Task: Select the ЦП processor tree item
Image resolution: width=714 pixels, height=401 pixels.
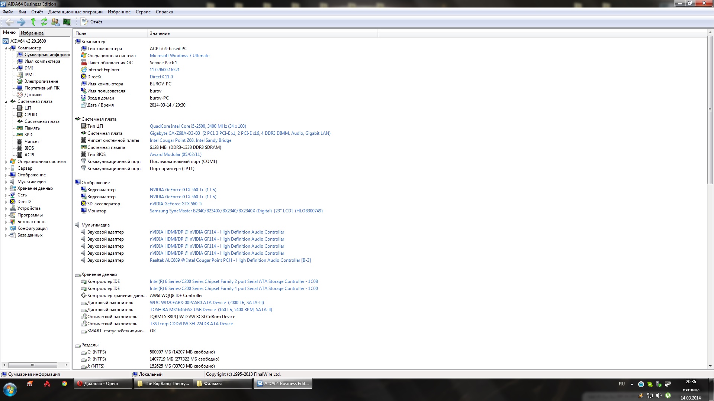Action: [x=28, y=108]
